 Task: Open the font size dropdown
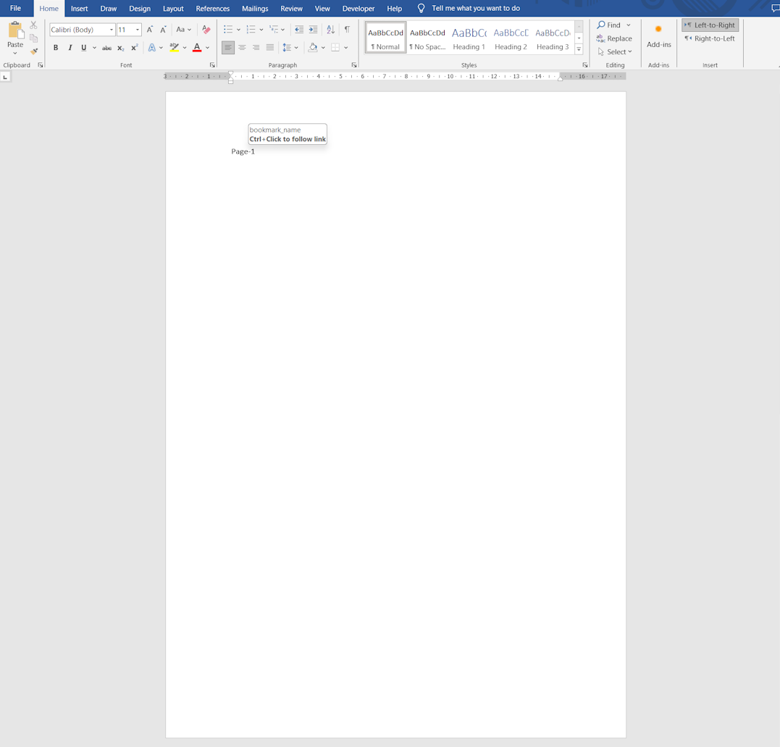point(138,30)
